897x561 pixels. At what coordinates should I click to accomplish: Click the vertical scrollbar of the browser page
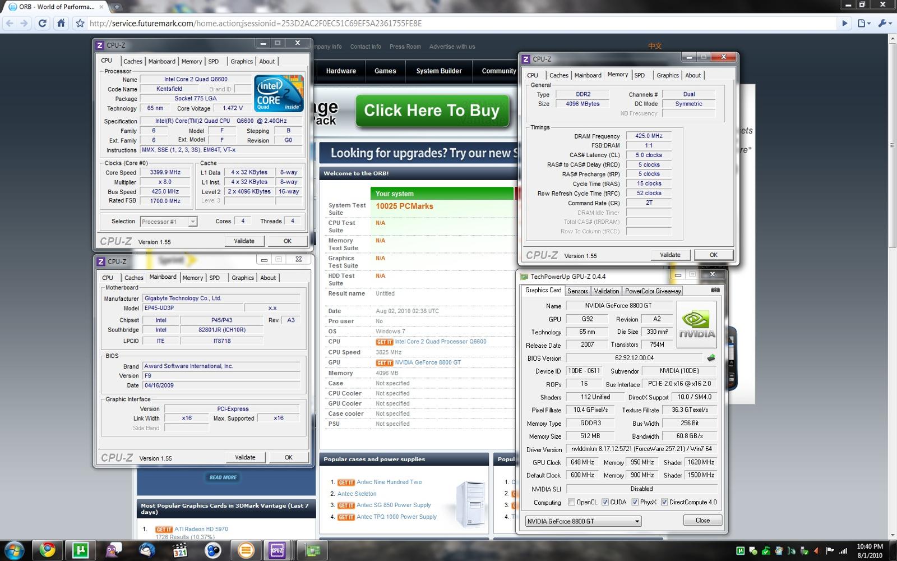tap(892, 146)
